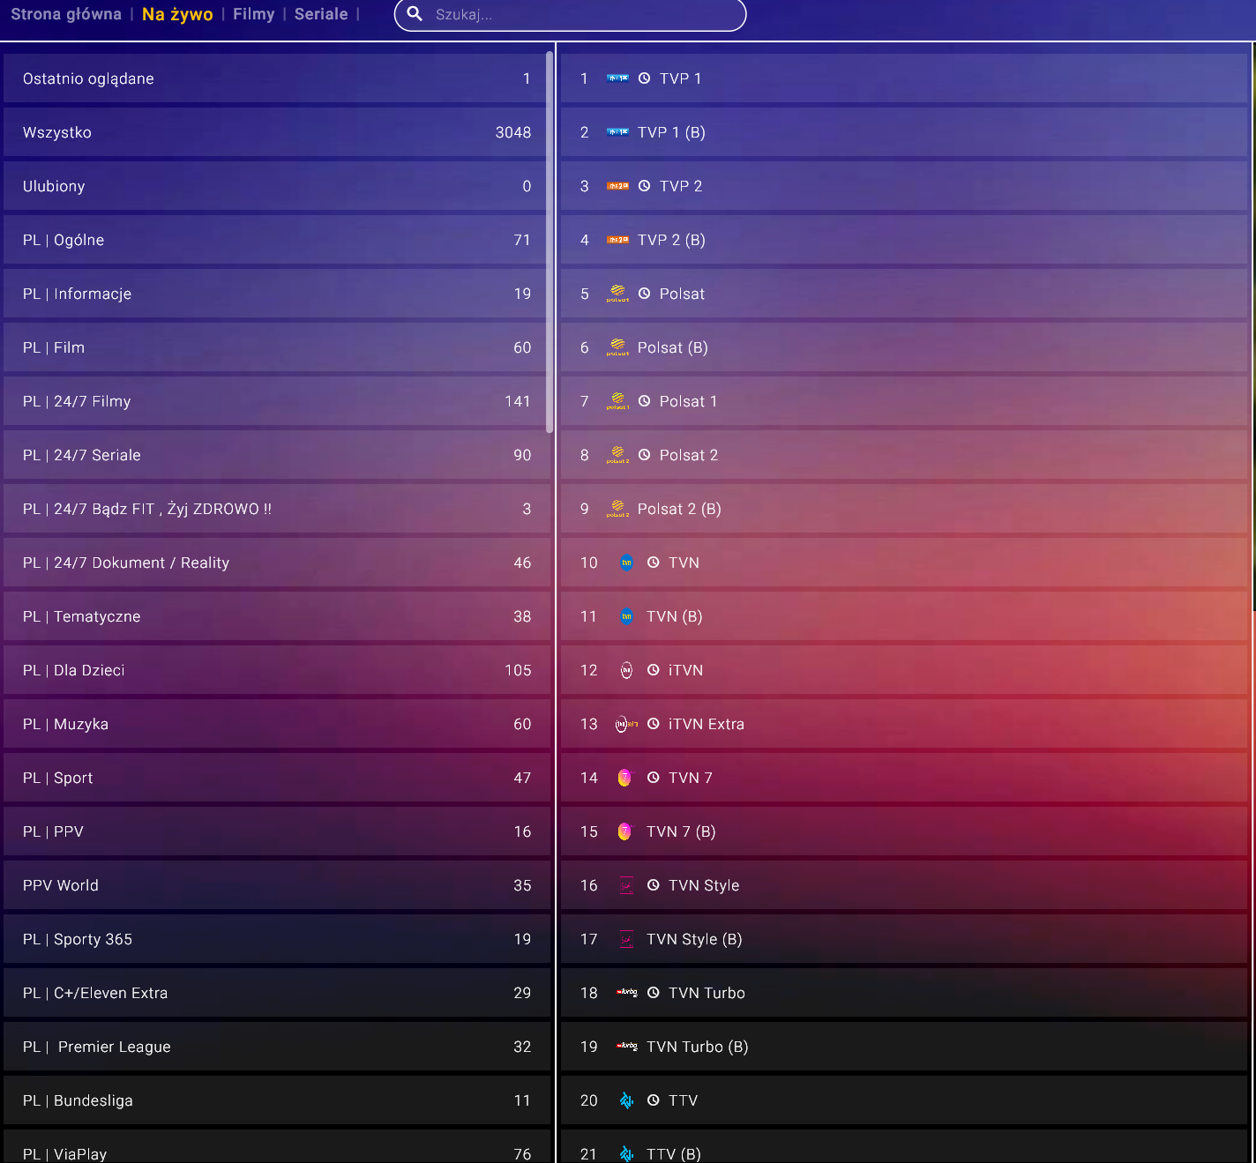This screenshot has width=1256, height=1163.
Task: Switch to the Seriale tab
Action: coord(321,14)
